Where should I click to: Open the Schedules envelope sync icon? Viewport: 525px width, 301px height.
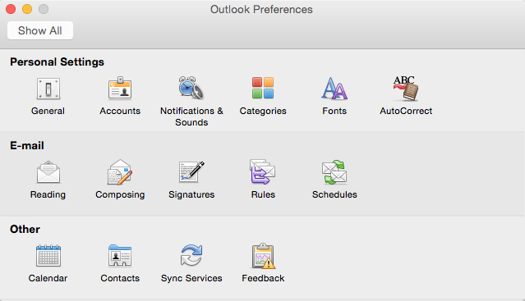click(334, 171)
